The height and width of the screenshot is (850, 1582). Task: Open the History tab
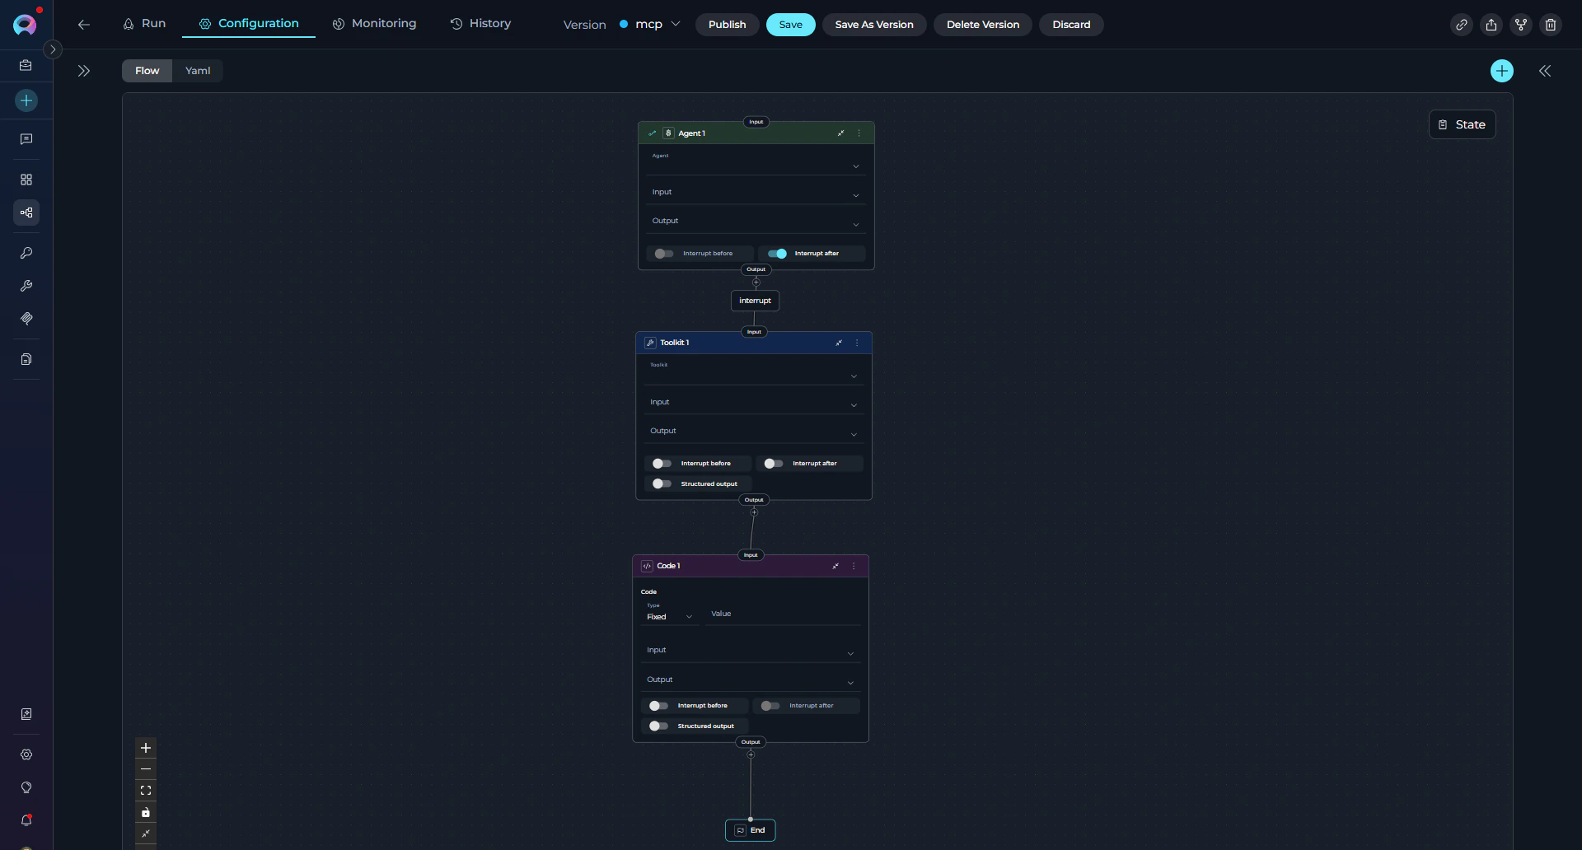tap(480, 24)
